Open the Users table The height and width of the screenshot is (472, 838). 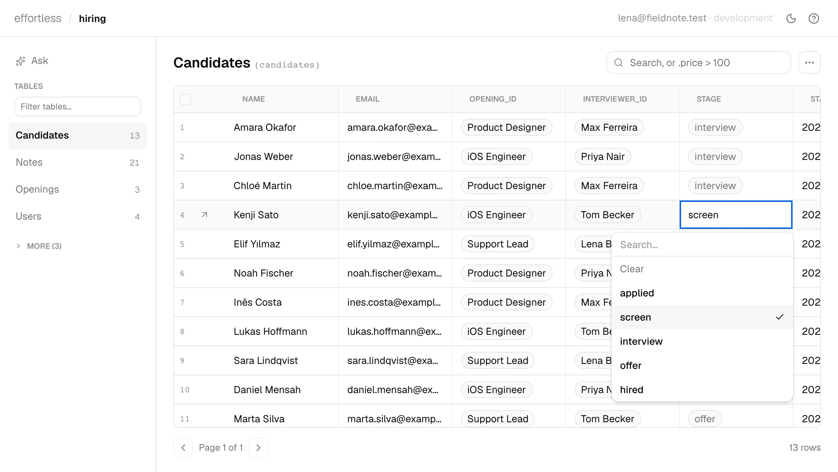click(78, 216)
